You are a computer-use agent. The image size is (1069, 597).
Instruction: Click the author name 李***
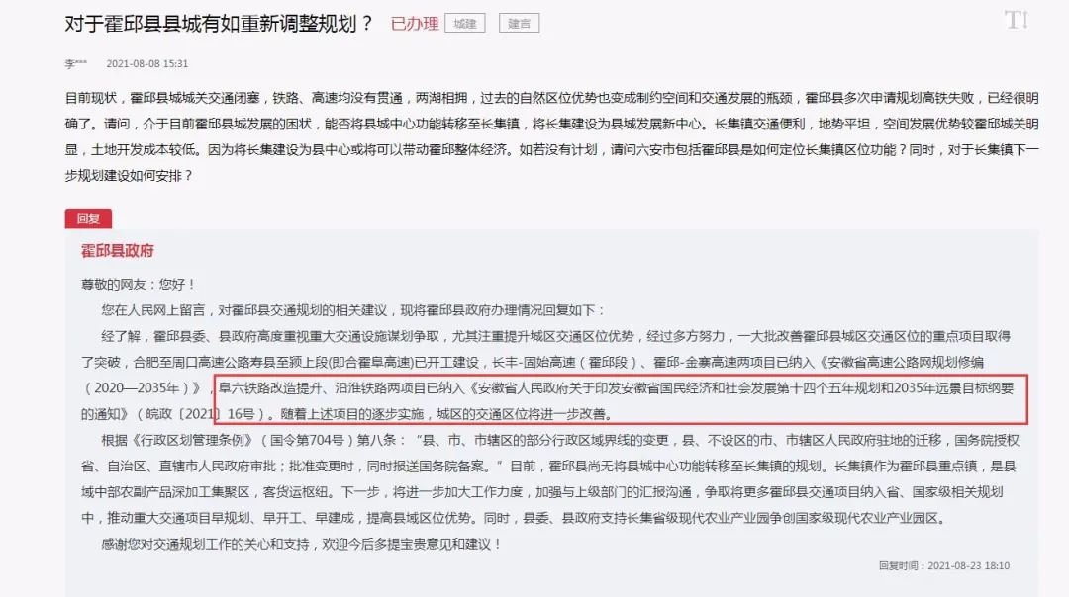pyautogui.click(x=75, y=63)
